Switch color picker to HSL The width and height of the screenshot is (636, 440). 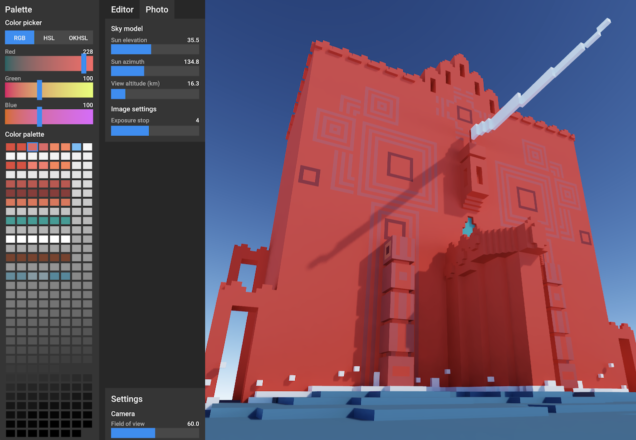(x=49, y=38)
